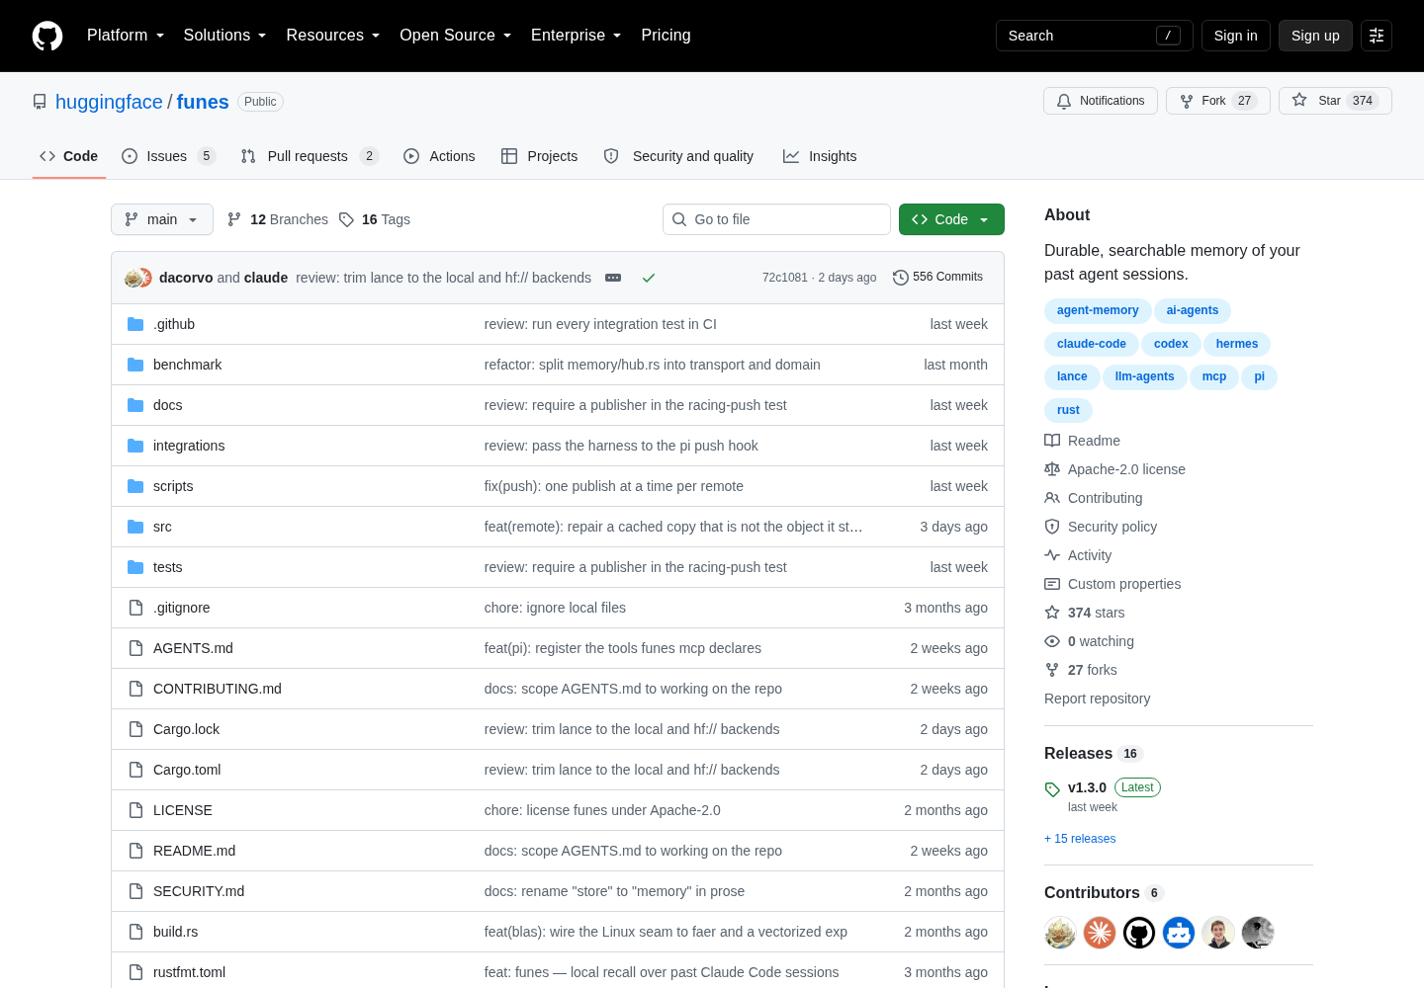
Task: Open the .github folder icon
Action: point(135,324)
